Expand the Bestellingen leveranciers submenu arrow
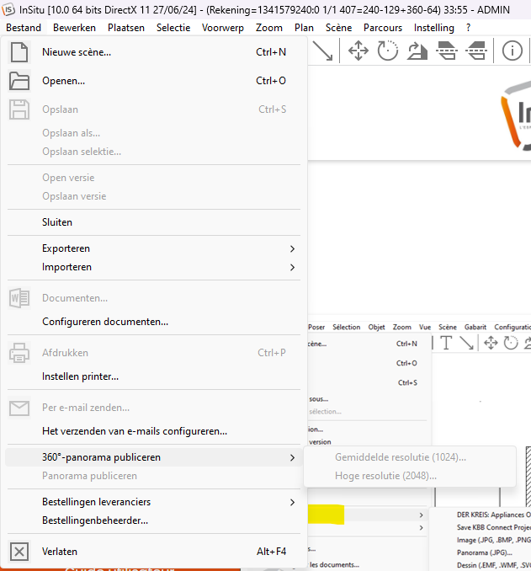Image resolution: width=531 pixels, height=571 pixels. (x=292, y=503)
